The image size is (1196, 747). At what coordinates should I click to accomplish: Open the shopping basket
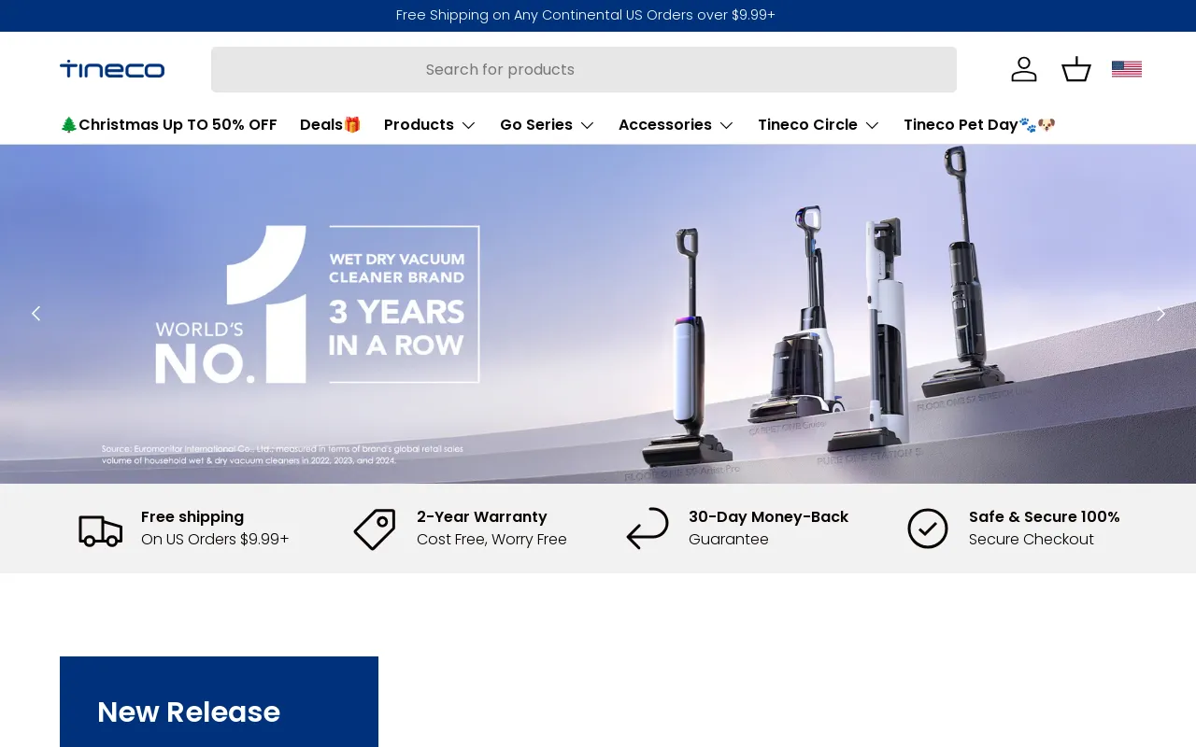1076,69
